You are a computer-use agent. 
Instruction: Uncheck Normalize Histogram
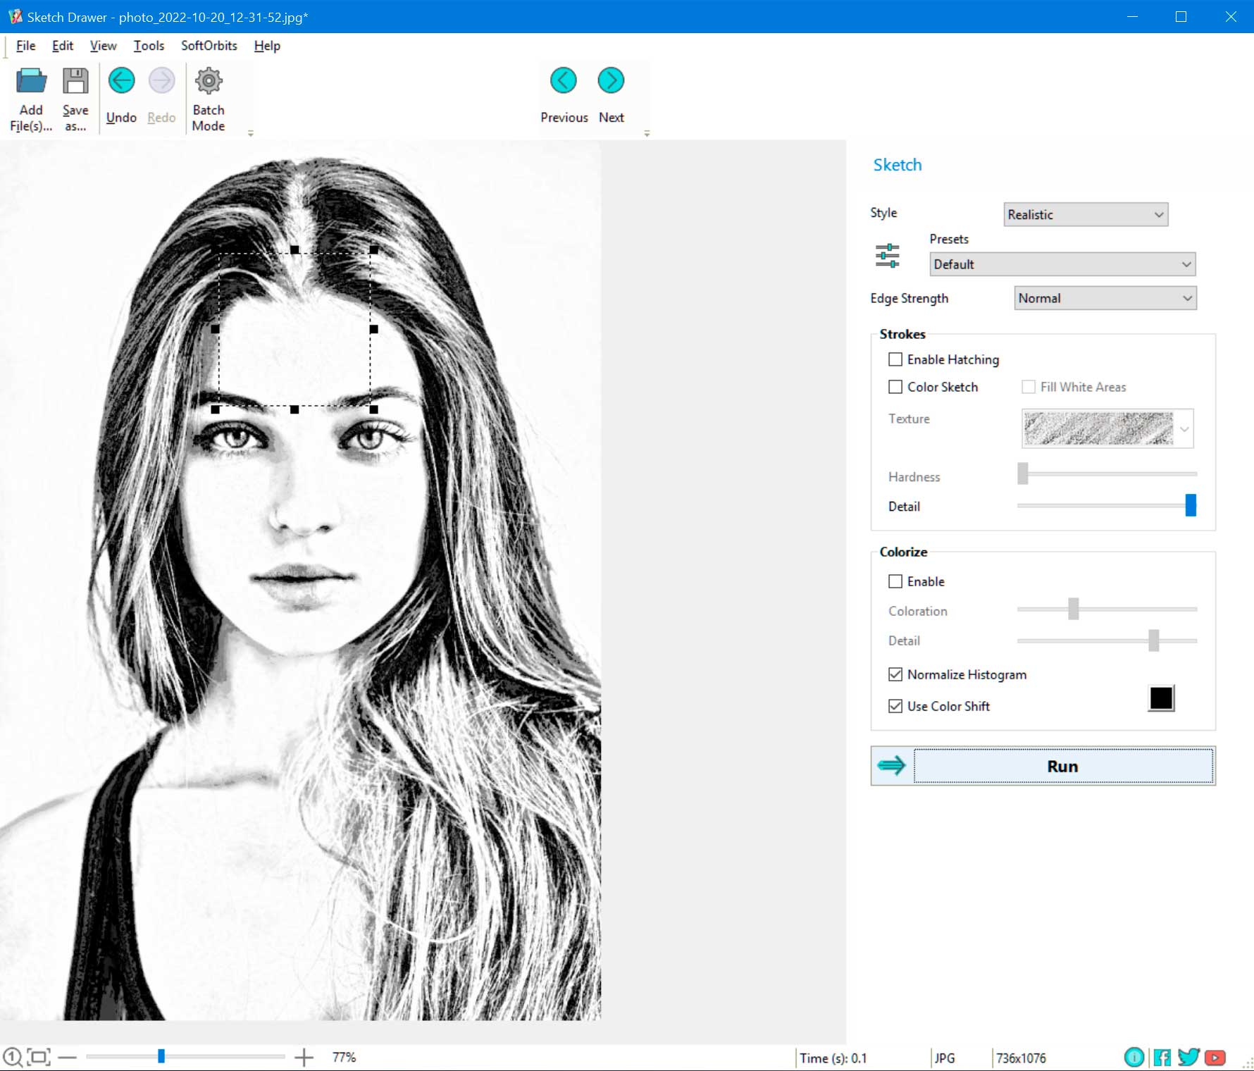[895, 674]
